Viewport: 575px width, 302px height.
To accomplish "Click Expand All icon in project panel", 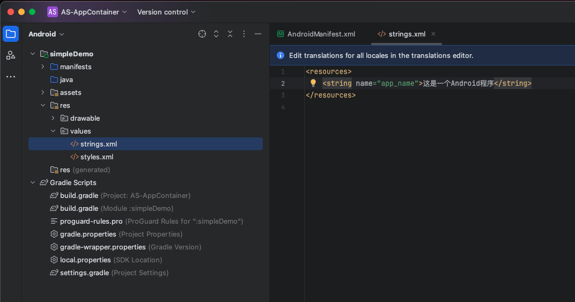I will 216,34.
